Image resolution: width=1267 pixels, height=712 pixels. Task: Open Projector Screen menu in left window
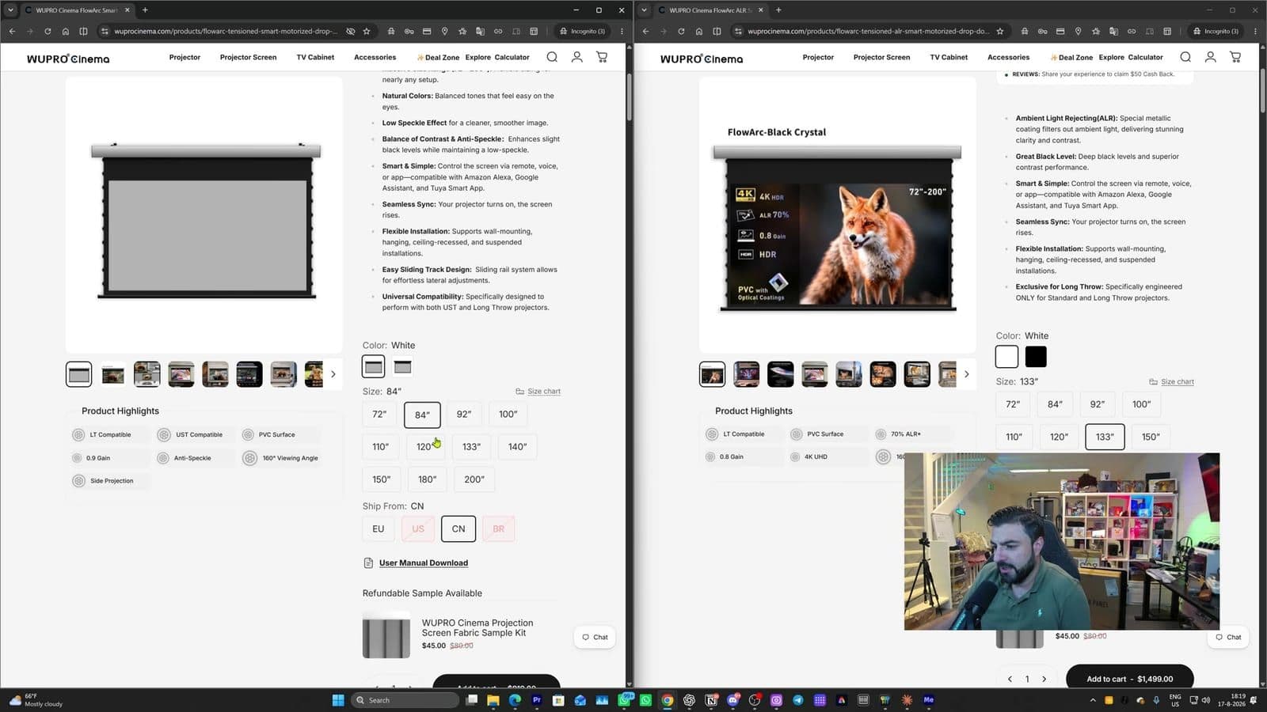248,57
